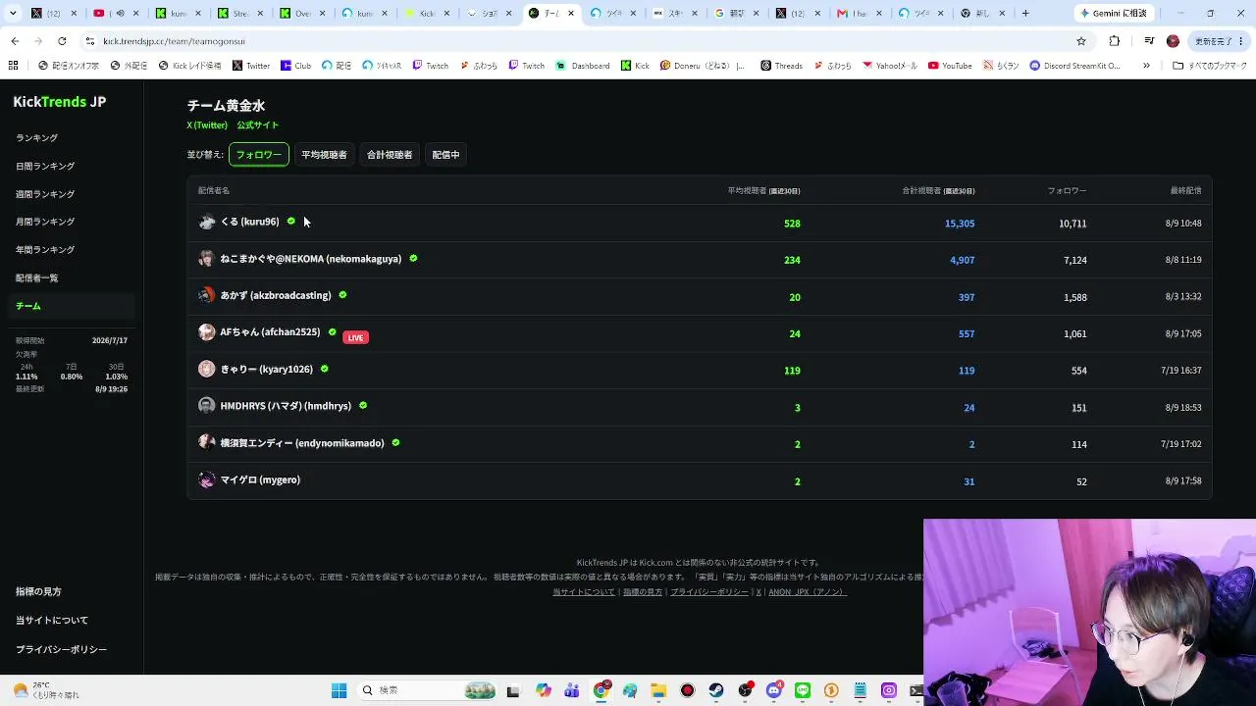Sort the team by 平均視聴者
The height and width of the screenshot is (706, 1256).
pos(324,155)
